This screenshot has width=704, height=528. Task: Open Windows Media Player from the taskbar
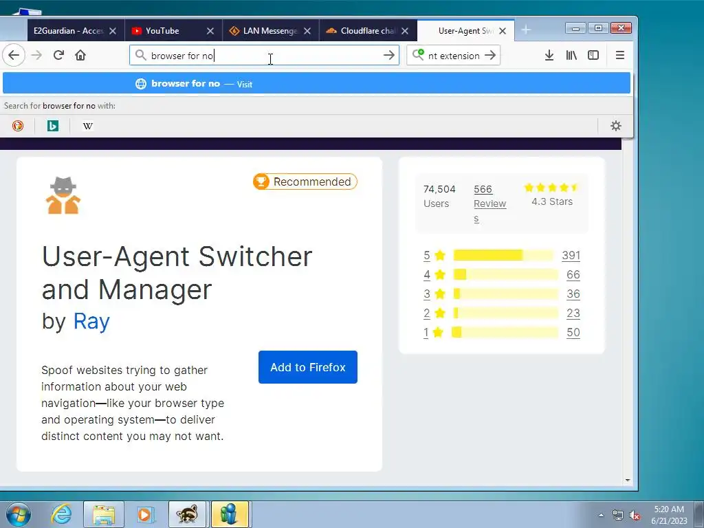pyautogui.click(x=145, y=514)
